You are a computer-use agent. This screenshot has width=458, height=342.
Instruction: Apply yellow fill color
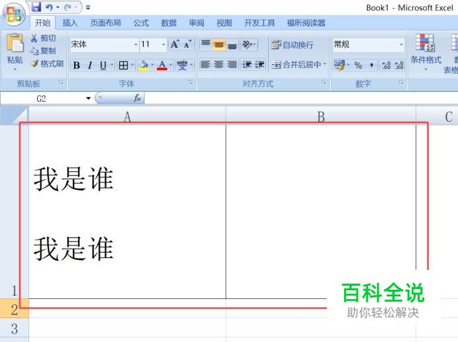144,65
